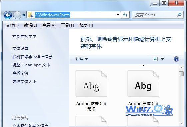Select the Adobe 仿宋 Std font thumbnail
This screenshot has height=127, width=187.
tap(91, 83)
